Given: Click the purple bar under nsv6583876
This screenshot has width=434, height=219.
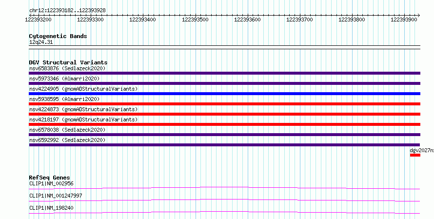Looking at the screenshot, I should [224, 73].
